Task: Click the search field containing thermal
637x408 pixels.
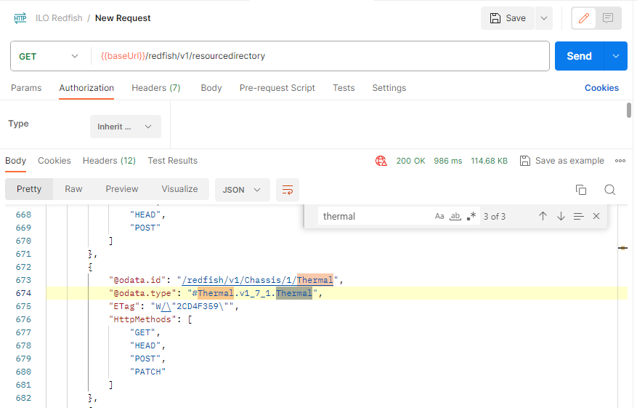Action: (x=376, y=217)
